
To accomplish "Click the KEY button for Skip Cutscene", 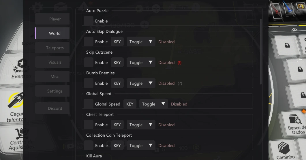I will point(117,63).
